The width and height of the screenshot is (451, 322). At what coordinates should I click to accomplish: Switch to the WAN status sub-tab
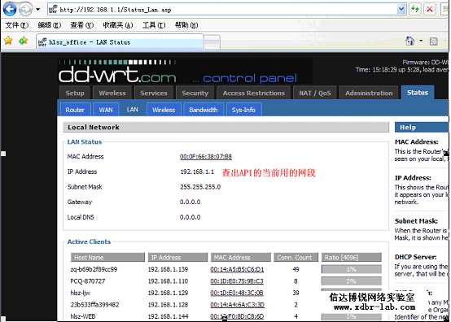(x=106, y=110)
